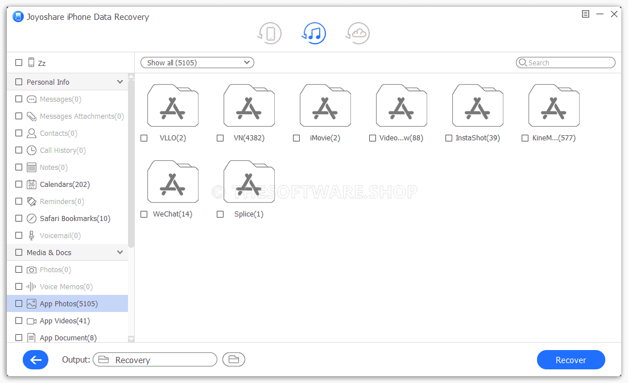
Task: Select Recover from iTunes mode icon
Action: click(313, 33)
